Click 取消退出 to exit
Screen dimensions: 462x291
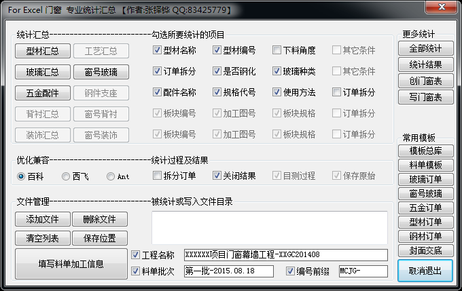click(x=425, y=271)
